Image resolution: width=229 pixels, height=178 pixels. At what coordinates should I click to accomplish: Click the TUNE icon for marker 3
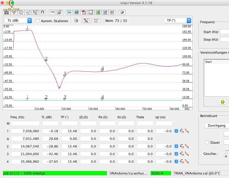pos(187,154)
